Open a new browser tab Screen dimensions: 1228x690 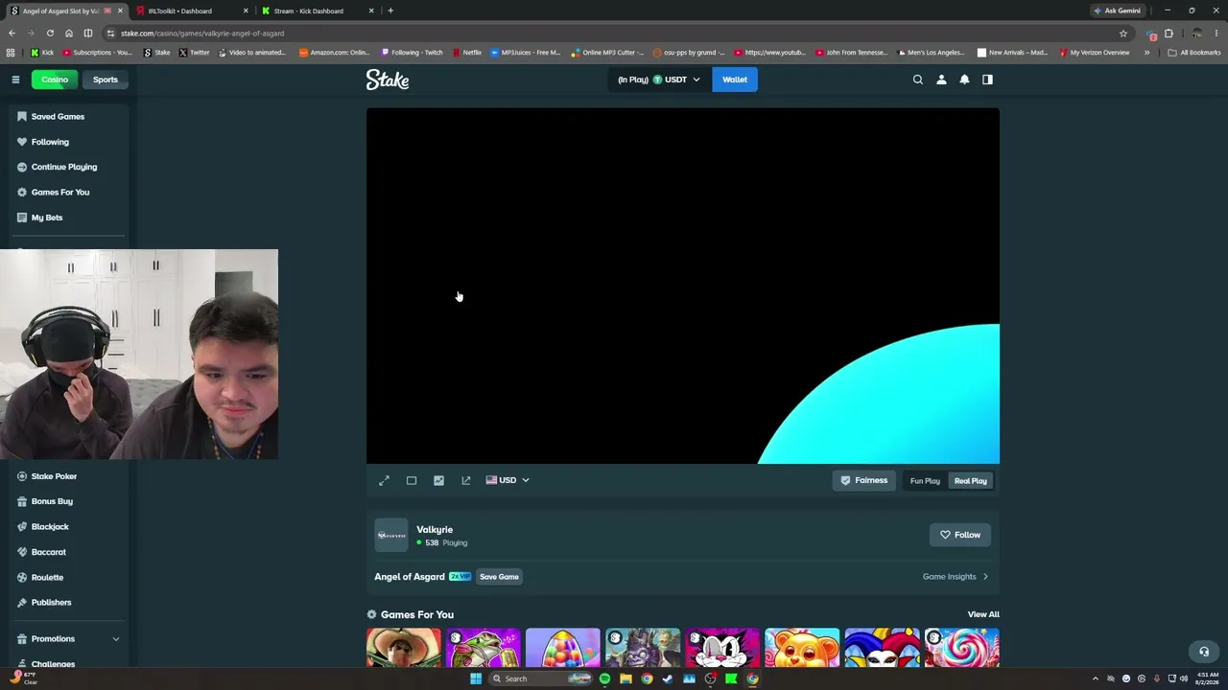click(390, 11)
